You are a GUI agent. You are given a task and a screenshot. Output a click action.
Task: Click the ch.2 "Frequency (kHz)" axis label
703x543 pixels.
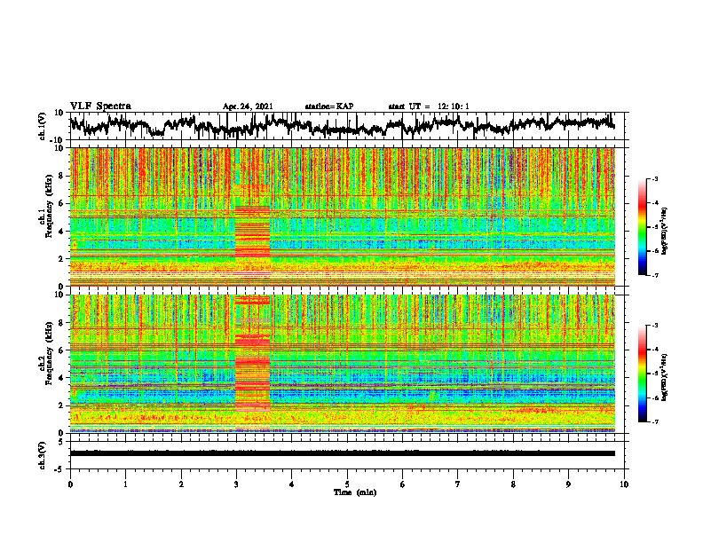49,353
